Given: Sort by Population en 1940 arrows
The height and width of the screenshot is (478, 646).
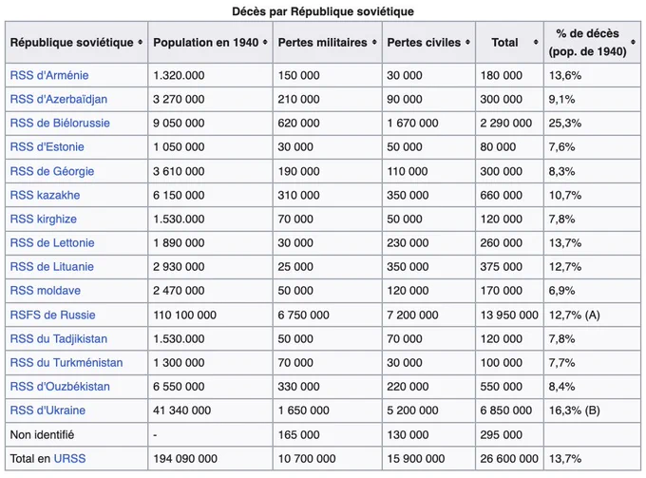Looking at the screenshot, I should point(265,42).
